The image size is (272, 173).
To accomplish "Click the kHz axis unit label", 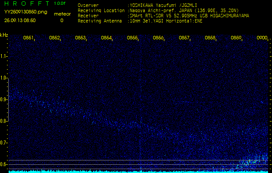I will pyautogui.click(x=4, y=35).
